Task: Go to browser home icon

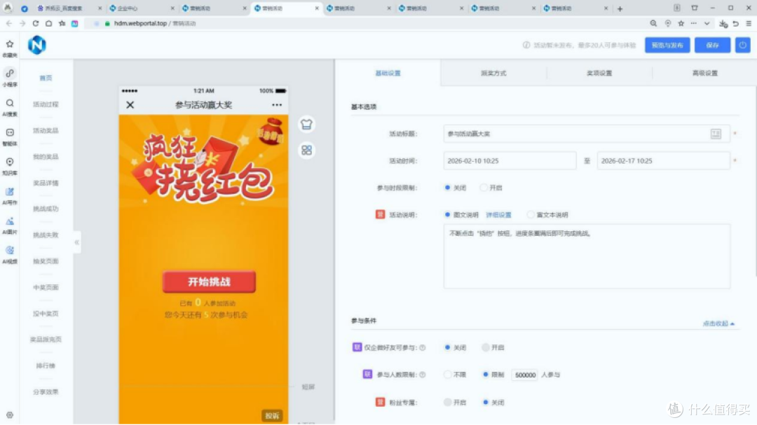Action: click(x=49, y=23)
